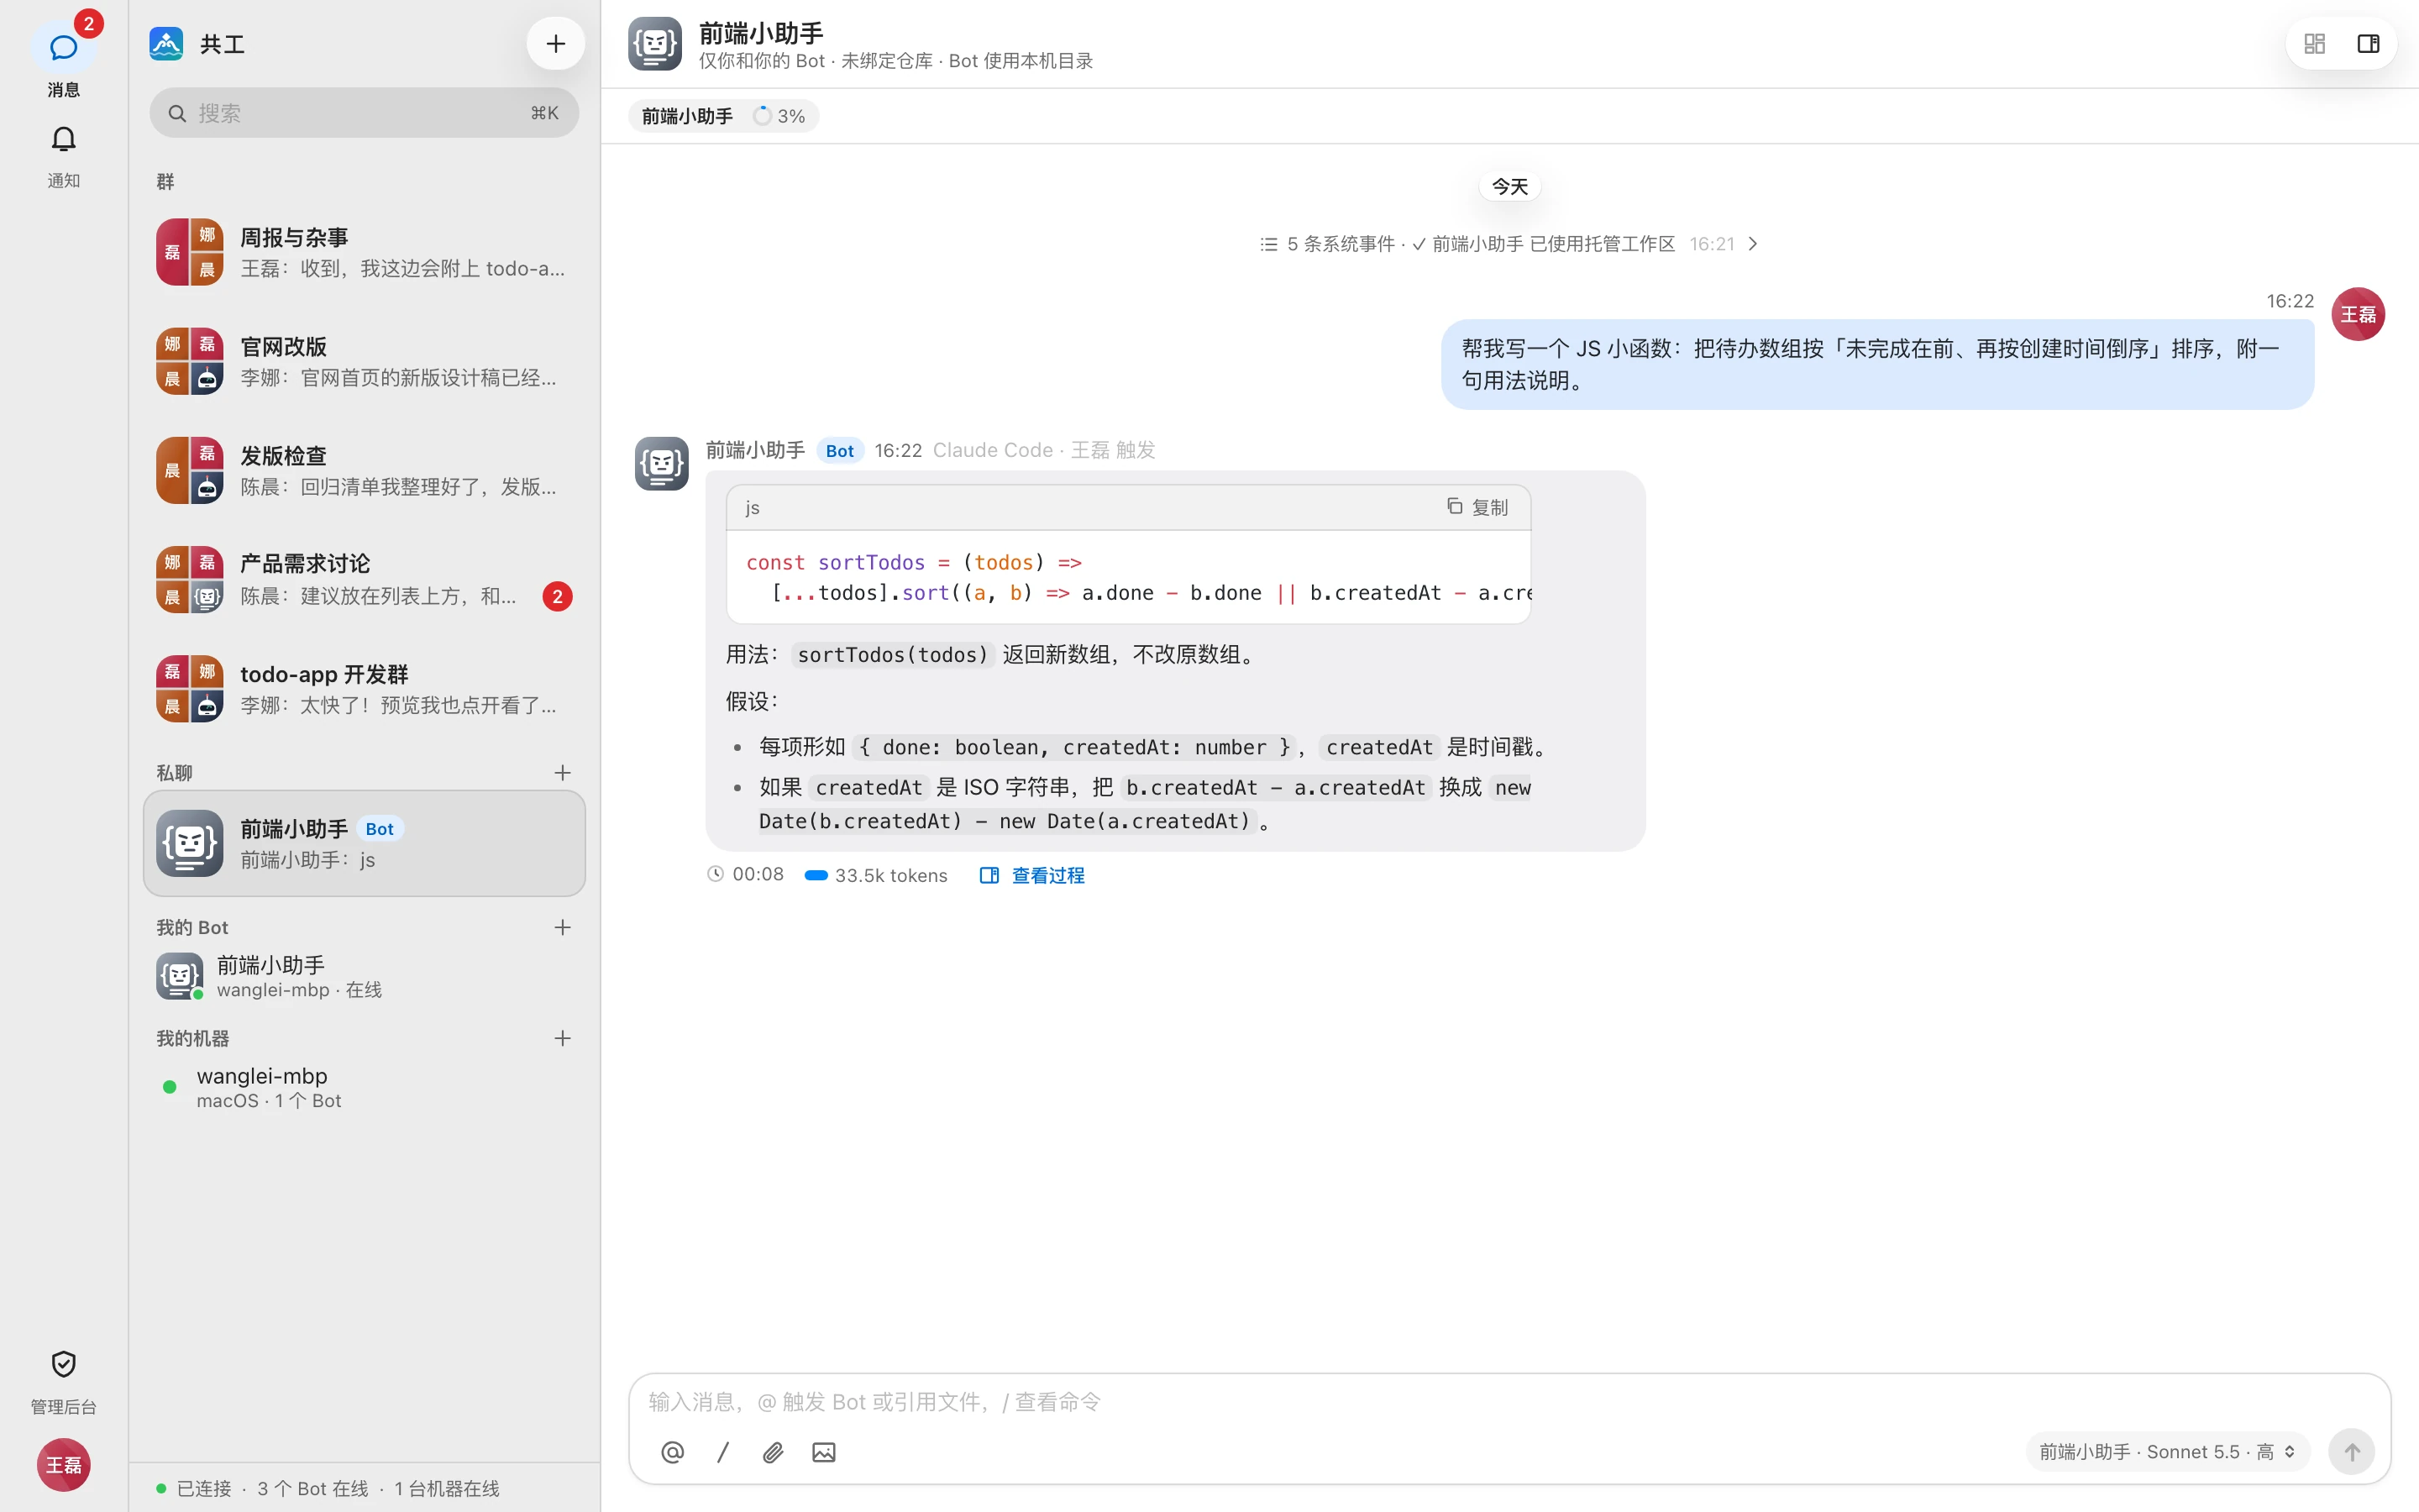Viewport: 2419px width, 1512px height.
Task: Open 查看过程 link under bot reply
Action: click(x=1032, y=875)
